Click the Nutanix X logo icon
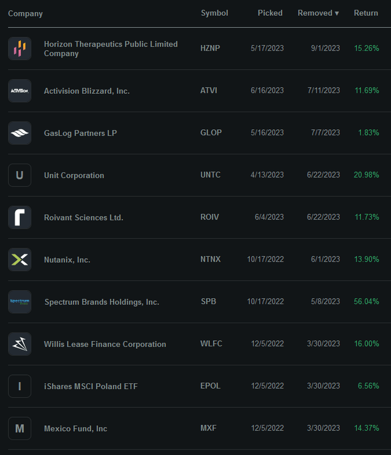 tap(20, 260)
